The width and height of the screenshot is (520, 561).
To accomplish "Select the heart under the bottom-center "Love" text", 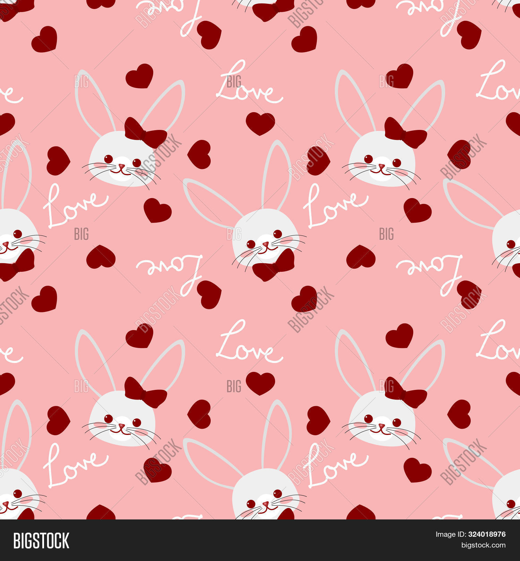I will (260, 383).
